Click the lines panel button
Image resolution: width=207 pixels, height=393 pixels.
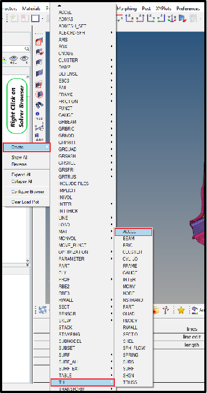192,329
